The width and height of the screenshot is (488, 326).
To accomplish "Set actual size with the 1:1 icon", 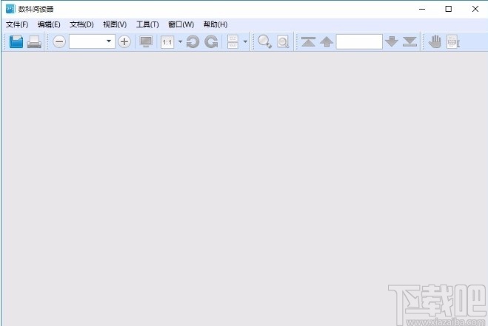I will pos(167,41).
